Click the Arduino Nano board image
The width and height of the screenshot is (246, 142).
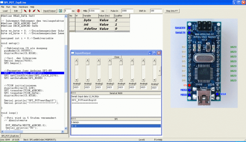pos(204,63)
